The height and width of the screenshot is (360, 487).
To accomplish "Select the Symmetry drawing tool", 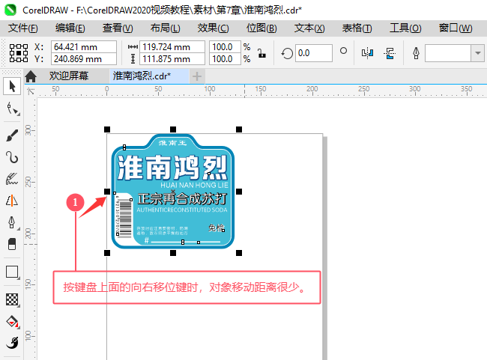I will pyautogui.click(x=12, y=201).
